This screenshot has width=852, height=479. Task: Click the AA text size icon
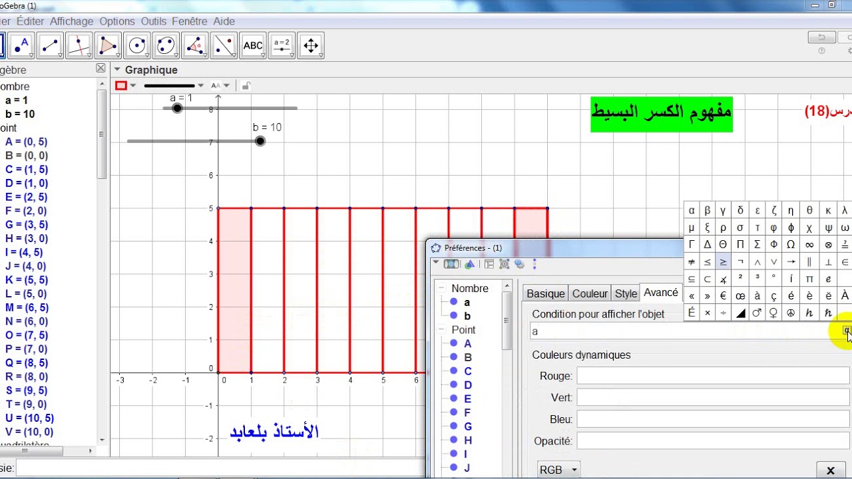(216, 85)
